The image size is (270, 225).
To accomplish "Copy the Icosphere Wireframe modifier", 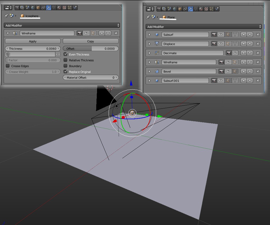I will coord(91,41).
